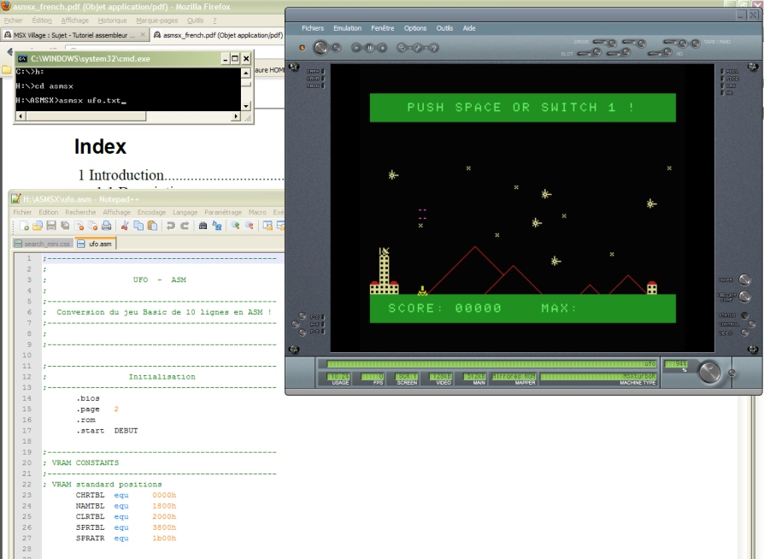Click the emulator speed percentage knob
Viewport: 764px width, 559px height.
pyautogui.click(x=709, y=373)
